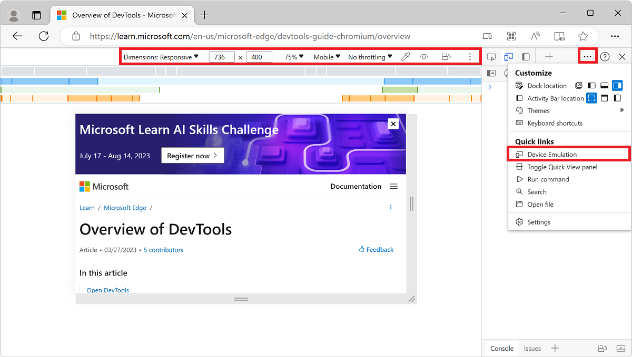This screenshot has height=357, width=632.
Task: Click the Focus page icon in Activity Bar
Action: [x=491, y=73]
